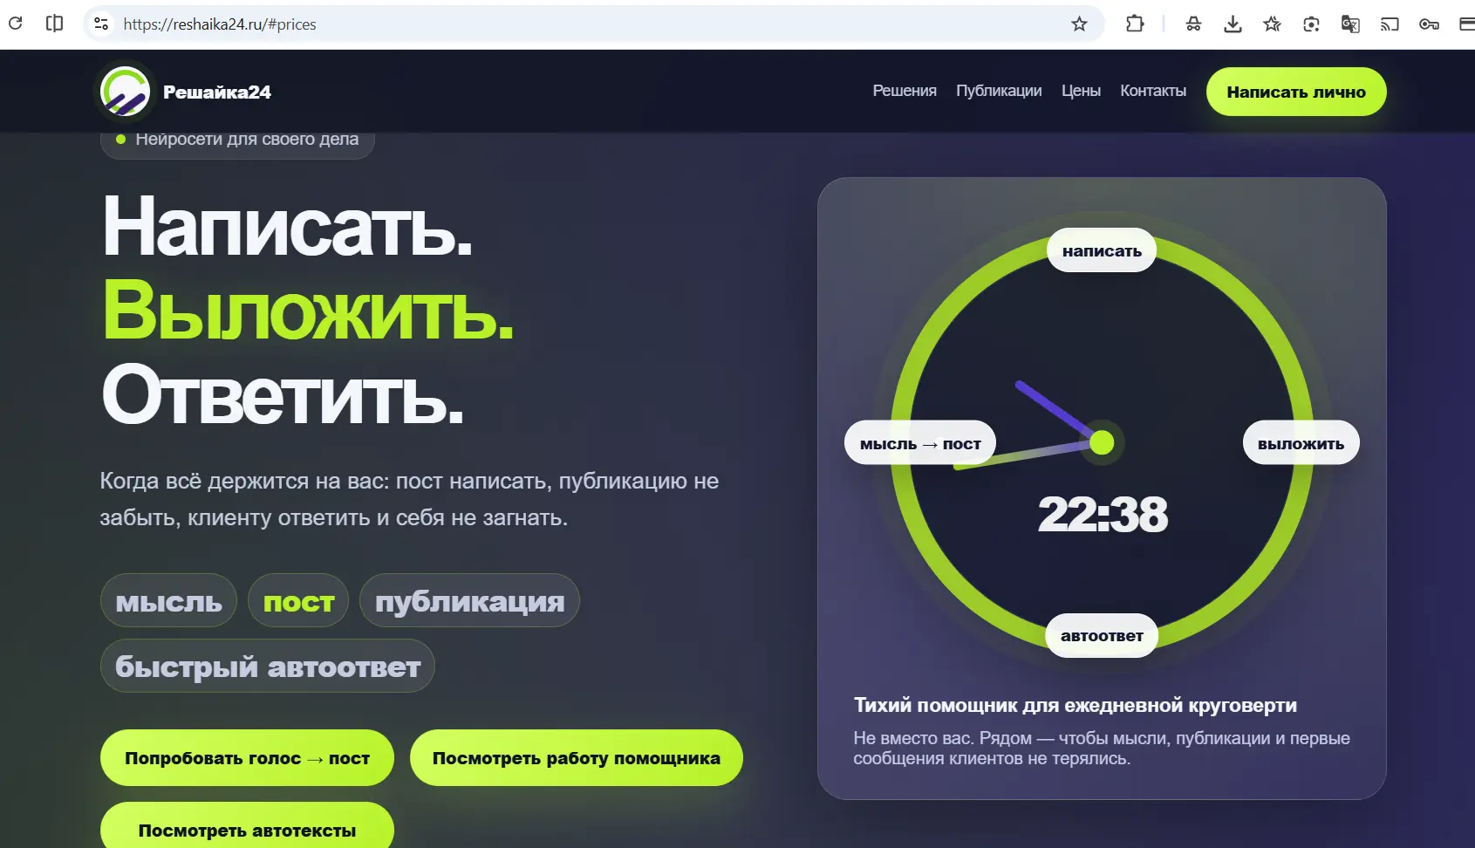Click the написать label on the dial
1475x848 pixels.
point(1102,250)
